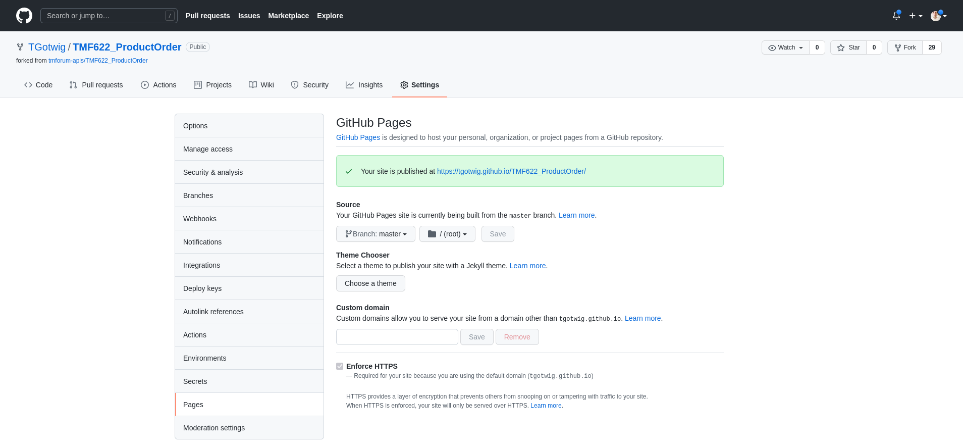The width and height of the screenshot is (963, 445).
Task: Open the TGotwig owner profile link
Action: click(x=47, y=47)
